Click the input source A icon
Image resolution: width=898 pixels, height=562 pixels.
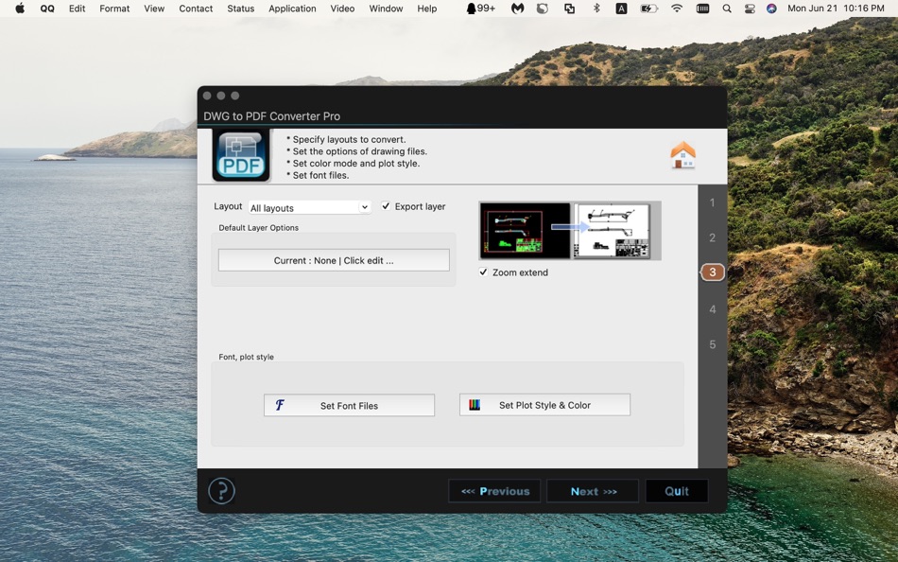(621, 8)
